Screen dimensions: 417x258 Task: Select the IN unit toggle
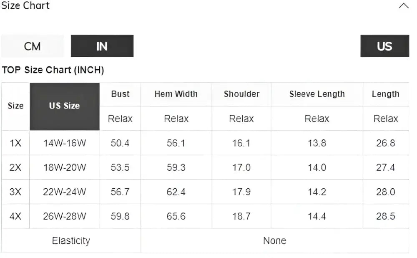click(x=102, y=46)
